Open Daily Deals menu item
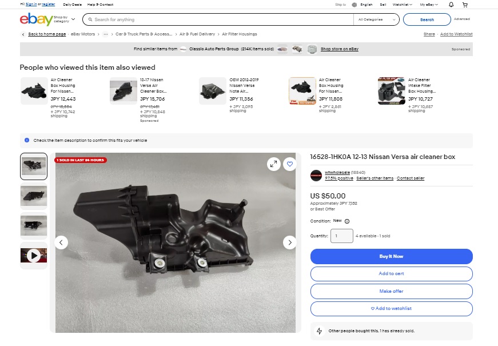Image resolution: width=498 pixels, height=346 pixels. [x=73, y=5]
